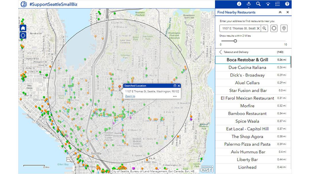Image resolution: width=310 pixels, height=174 pixels.
Task: Toggle the map pin selection mode
Action: 284,28
